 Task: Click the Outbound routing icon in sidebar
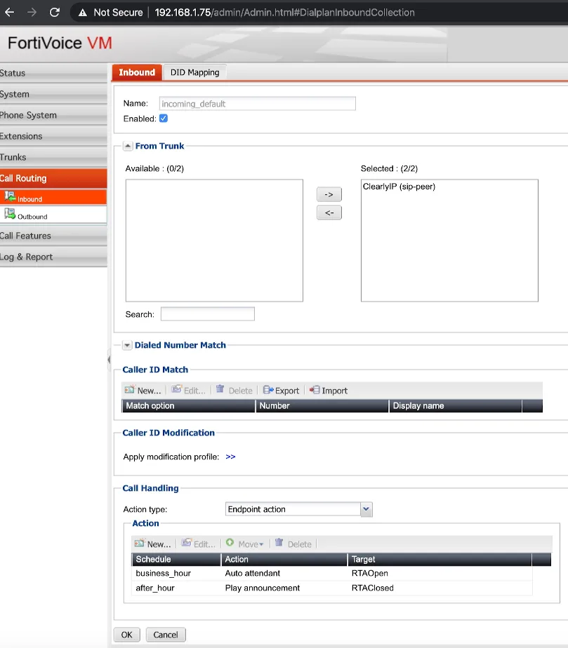click(x=10, y=214)
